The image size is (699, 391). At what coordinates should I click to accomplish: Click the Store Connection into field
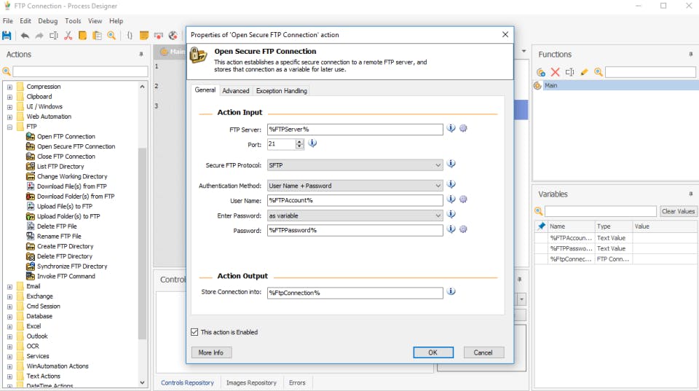[x=355, y=293]
